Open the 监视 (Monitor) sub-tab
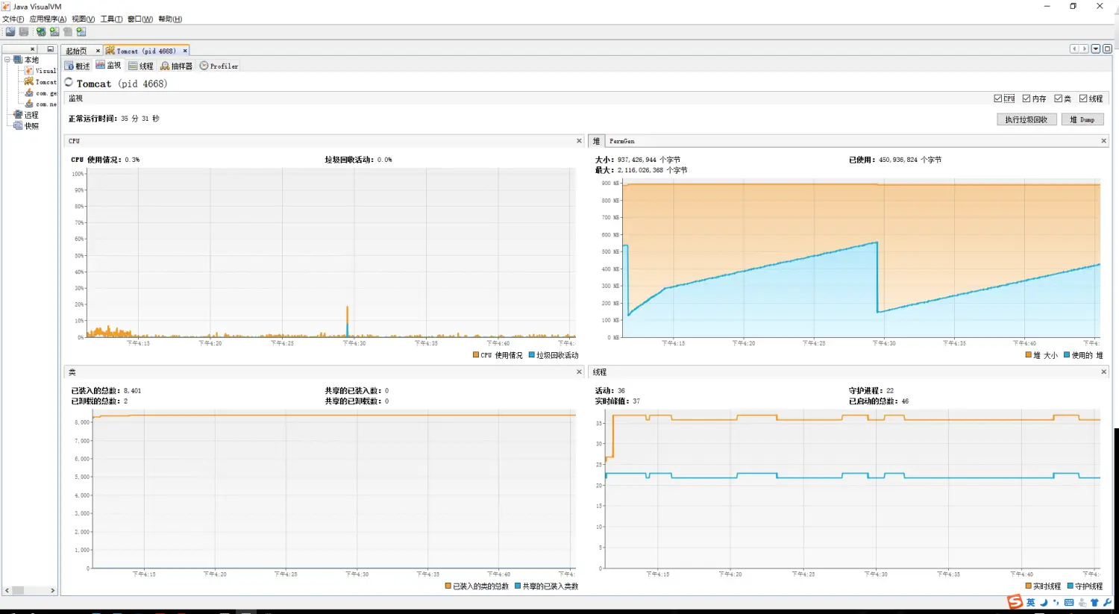 [x=108, y=66]
